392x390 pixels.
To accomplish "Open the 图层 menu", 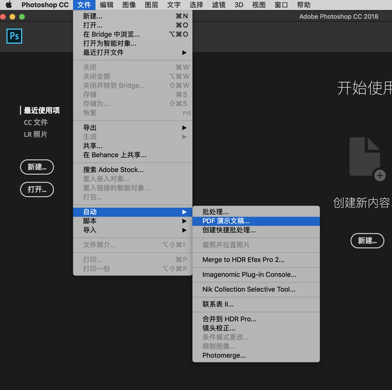I will tap(152, 5).
